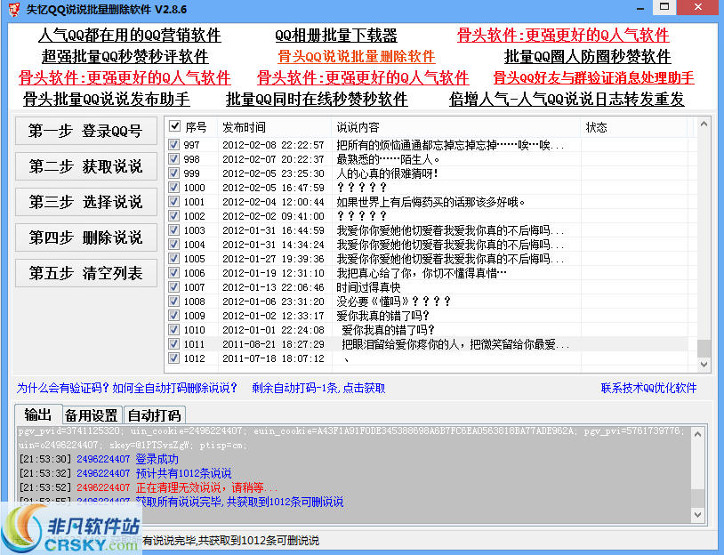Uncheck the checkbox for row 1005
Viewport: 724px width, 555px height.
tap(173, 259)
